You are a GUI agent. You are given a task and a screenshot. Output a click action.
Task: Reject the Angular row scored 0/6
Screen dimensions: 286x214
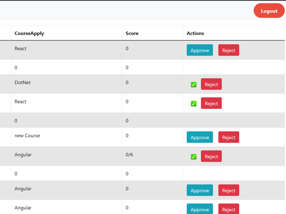(211, 156)
